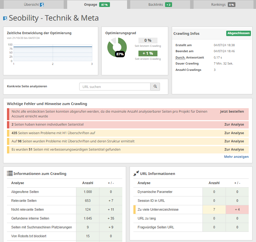
Task: Click the Anzahl Crawlings label
Action: [188, 70]
